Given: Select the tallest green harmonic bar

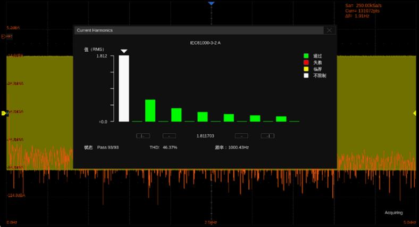Looking at the screenshot, I should 150,110.
